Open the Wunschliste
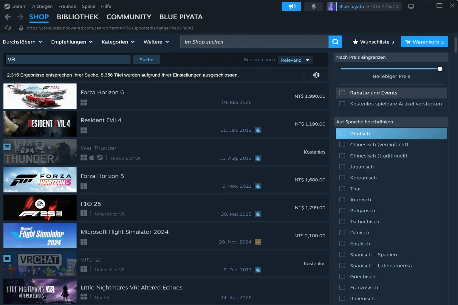 pyautogui.click(x=373, y=42)
